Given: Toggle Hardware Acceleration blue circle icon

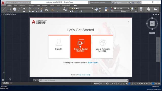Looking at the screenshot, I should coord(153,83).
